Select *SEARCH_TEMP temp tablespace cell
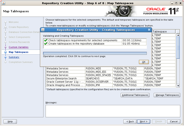The width and height of the screenshot is (184, 126). pos(159,78)
